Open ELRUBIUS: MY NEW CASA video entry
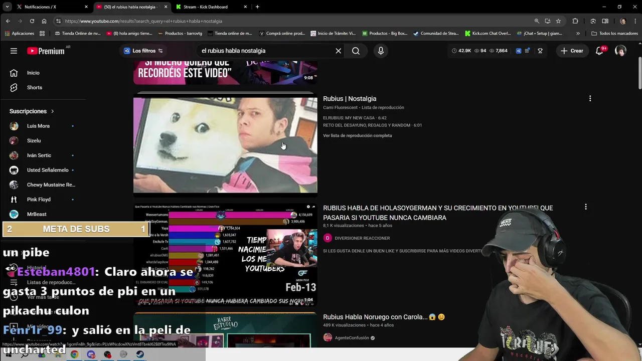This screenshot has height=361, width=642. tap(355, 118)
